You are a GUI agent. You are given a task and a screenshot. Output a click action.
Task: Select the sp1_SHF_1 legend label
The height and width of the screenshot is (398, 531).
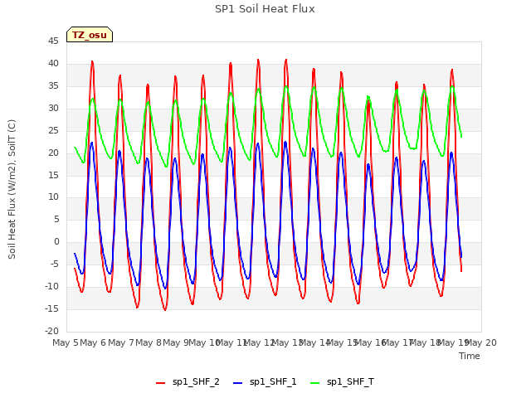tap(273, 381)
